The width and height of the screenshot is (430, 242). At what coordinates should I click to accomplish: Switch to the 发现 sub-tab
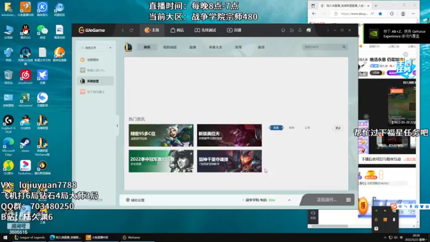pos(238,47)
